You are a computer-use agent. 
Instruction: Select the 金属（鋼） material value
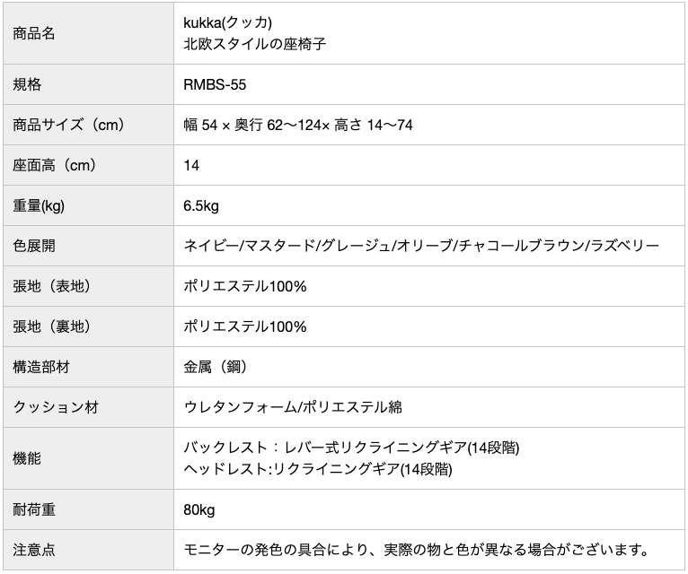[215, 367]
